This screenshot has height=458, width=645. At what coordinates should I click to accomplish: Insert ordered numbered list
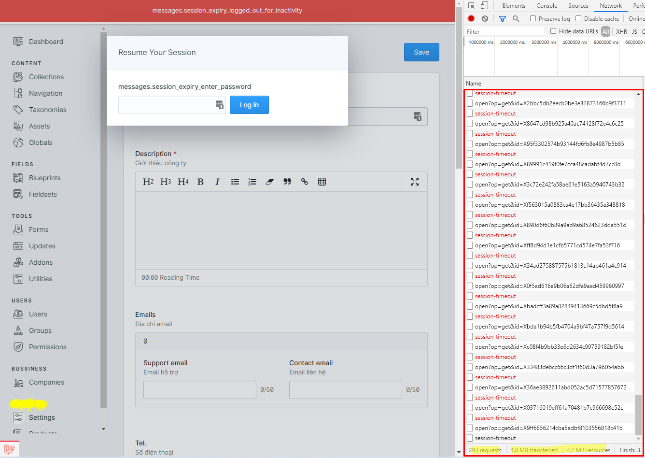(x=252, y=182)
